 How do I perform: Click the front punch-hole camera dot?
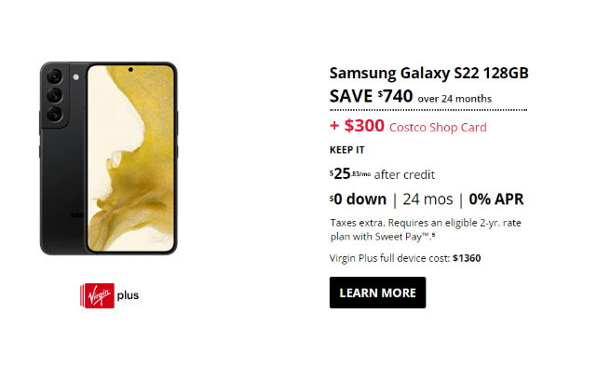click(x=130, y=70)
